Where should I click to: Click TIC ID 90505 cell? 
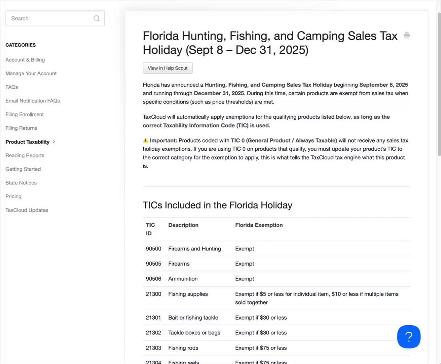tap(153, 264)
